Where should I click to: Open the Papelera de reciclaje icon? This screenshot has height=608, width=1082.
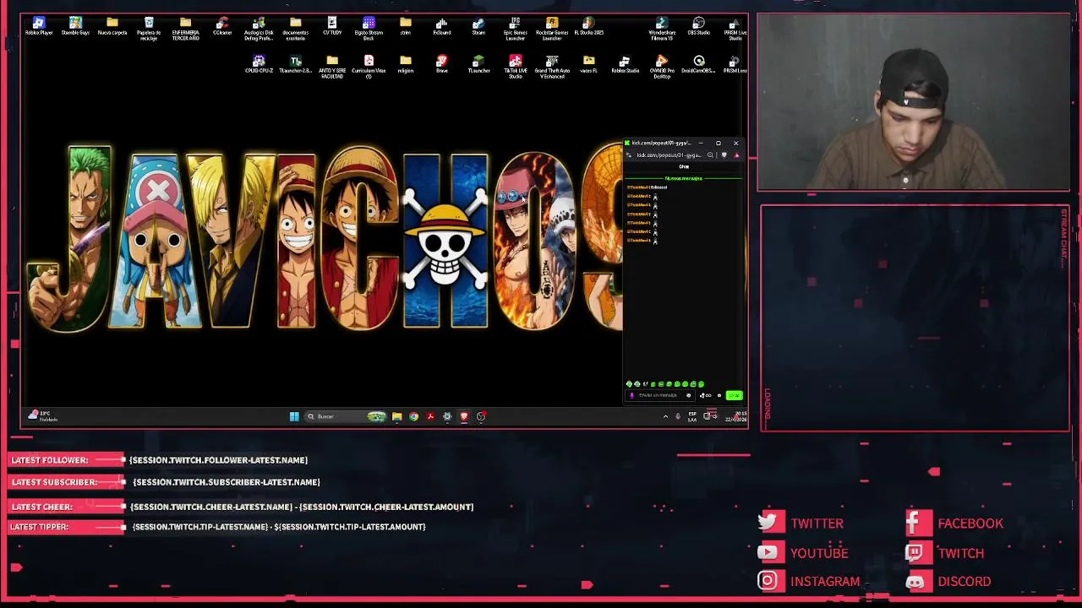pos(149,28)
